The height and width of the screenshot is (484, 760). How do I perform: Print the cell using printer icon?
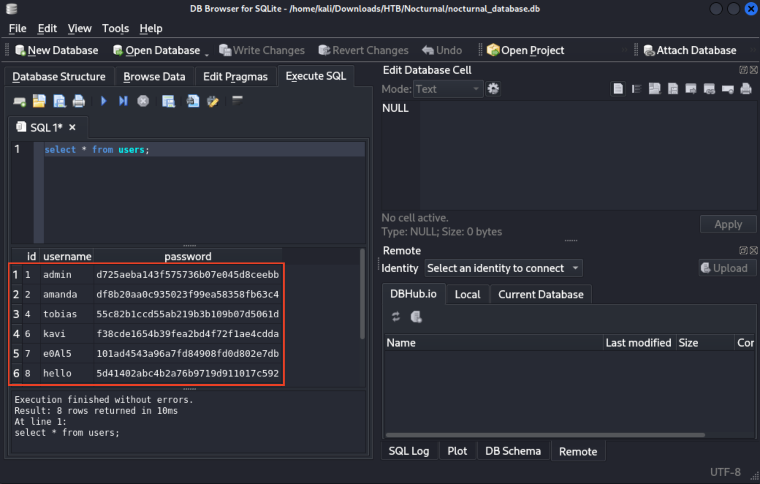coord(746,89)
